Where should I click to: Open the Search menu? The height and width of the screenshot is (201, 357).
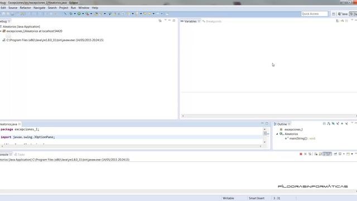point(52,8)
